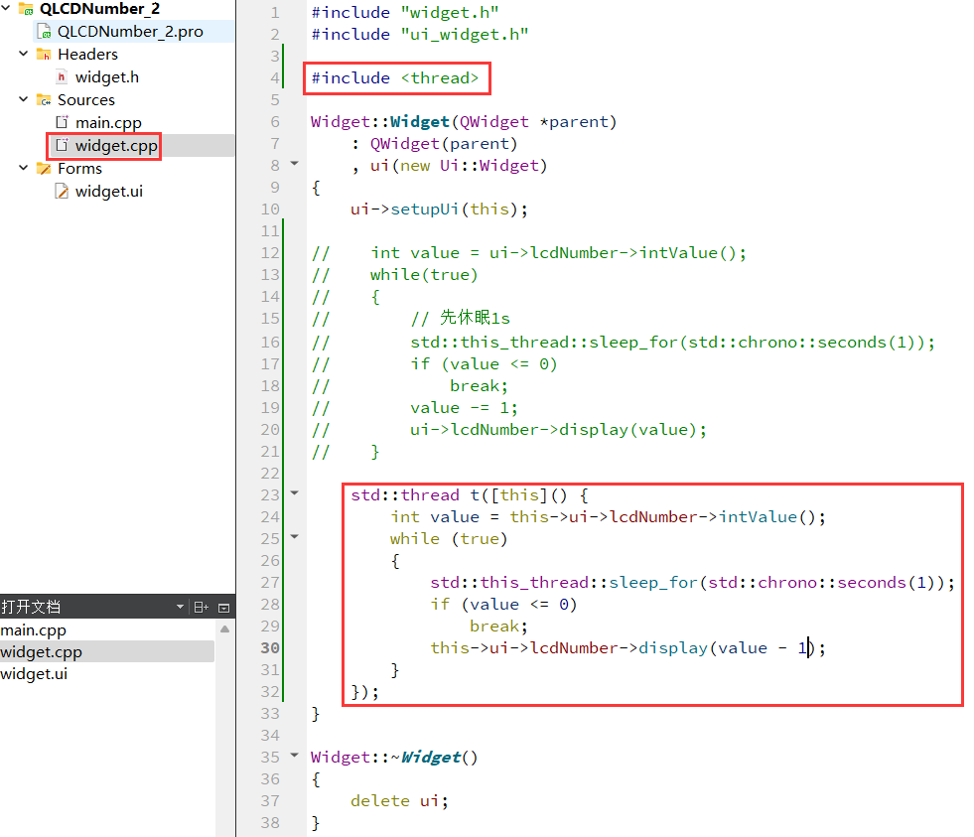This screenshot has width=974, height=837.
Task: Select QLCDNumber_2 project root label
Action: [x=99, y=9]
